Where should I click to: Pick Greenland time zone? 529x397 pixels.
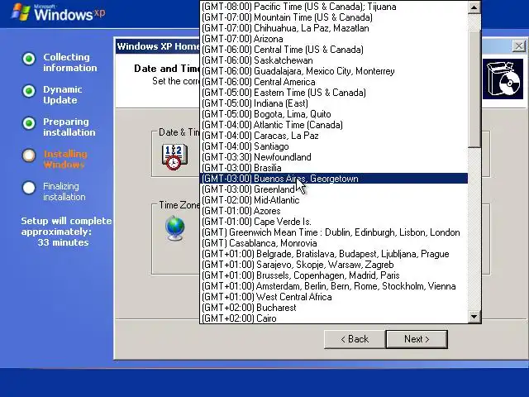tap(334, 189)
